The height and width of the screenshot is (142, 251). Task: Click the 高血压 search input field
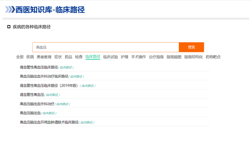click(106, 47)
